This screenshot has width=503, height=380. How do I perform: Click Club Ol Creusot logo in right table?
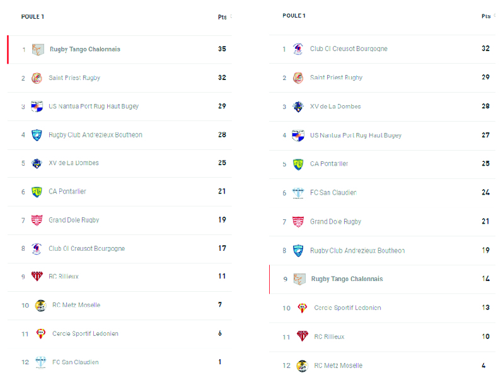pos(298,49)
